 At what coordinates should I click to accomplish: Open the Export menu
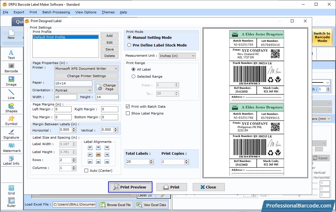[x=19, y=12]
